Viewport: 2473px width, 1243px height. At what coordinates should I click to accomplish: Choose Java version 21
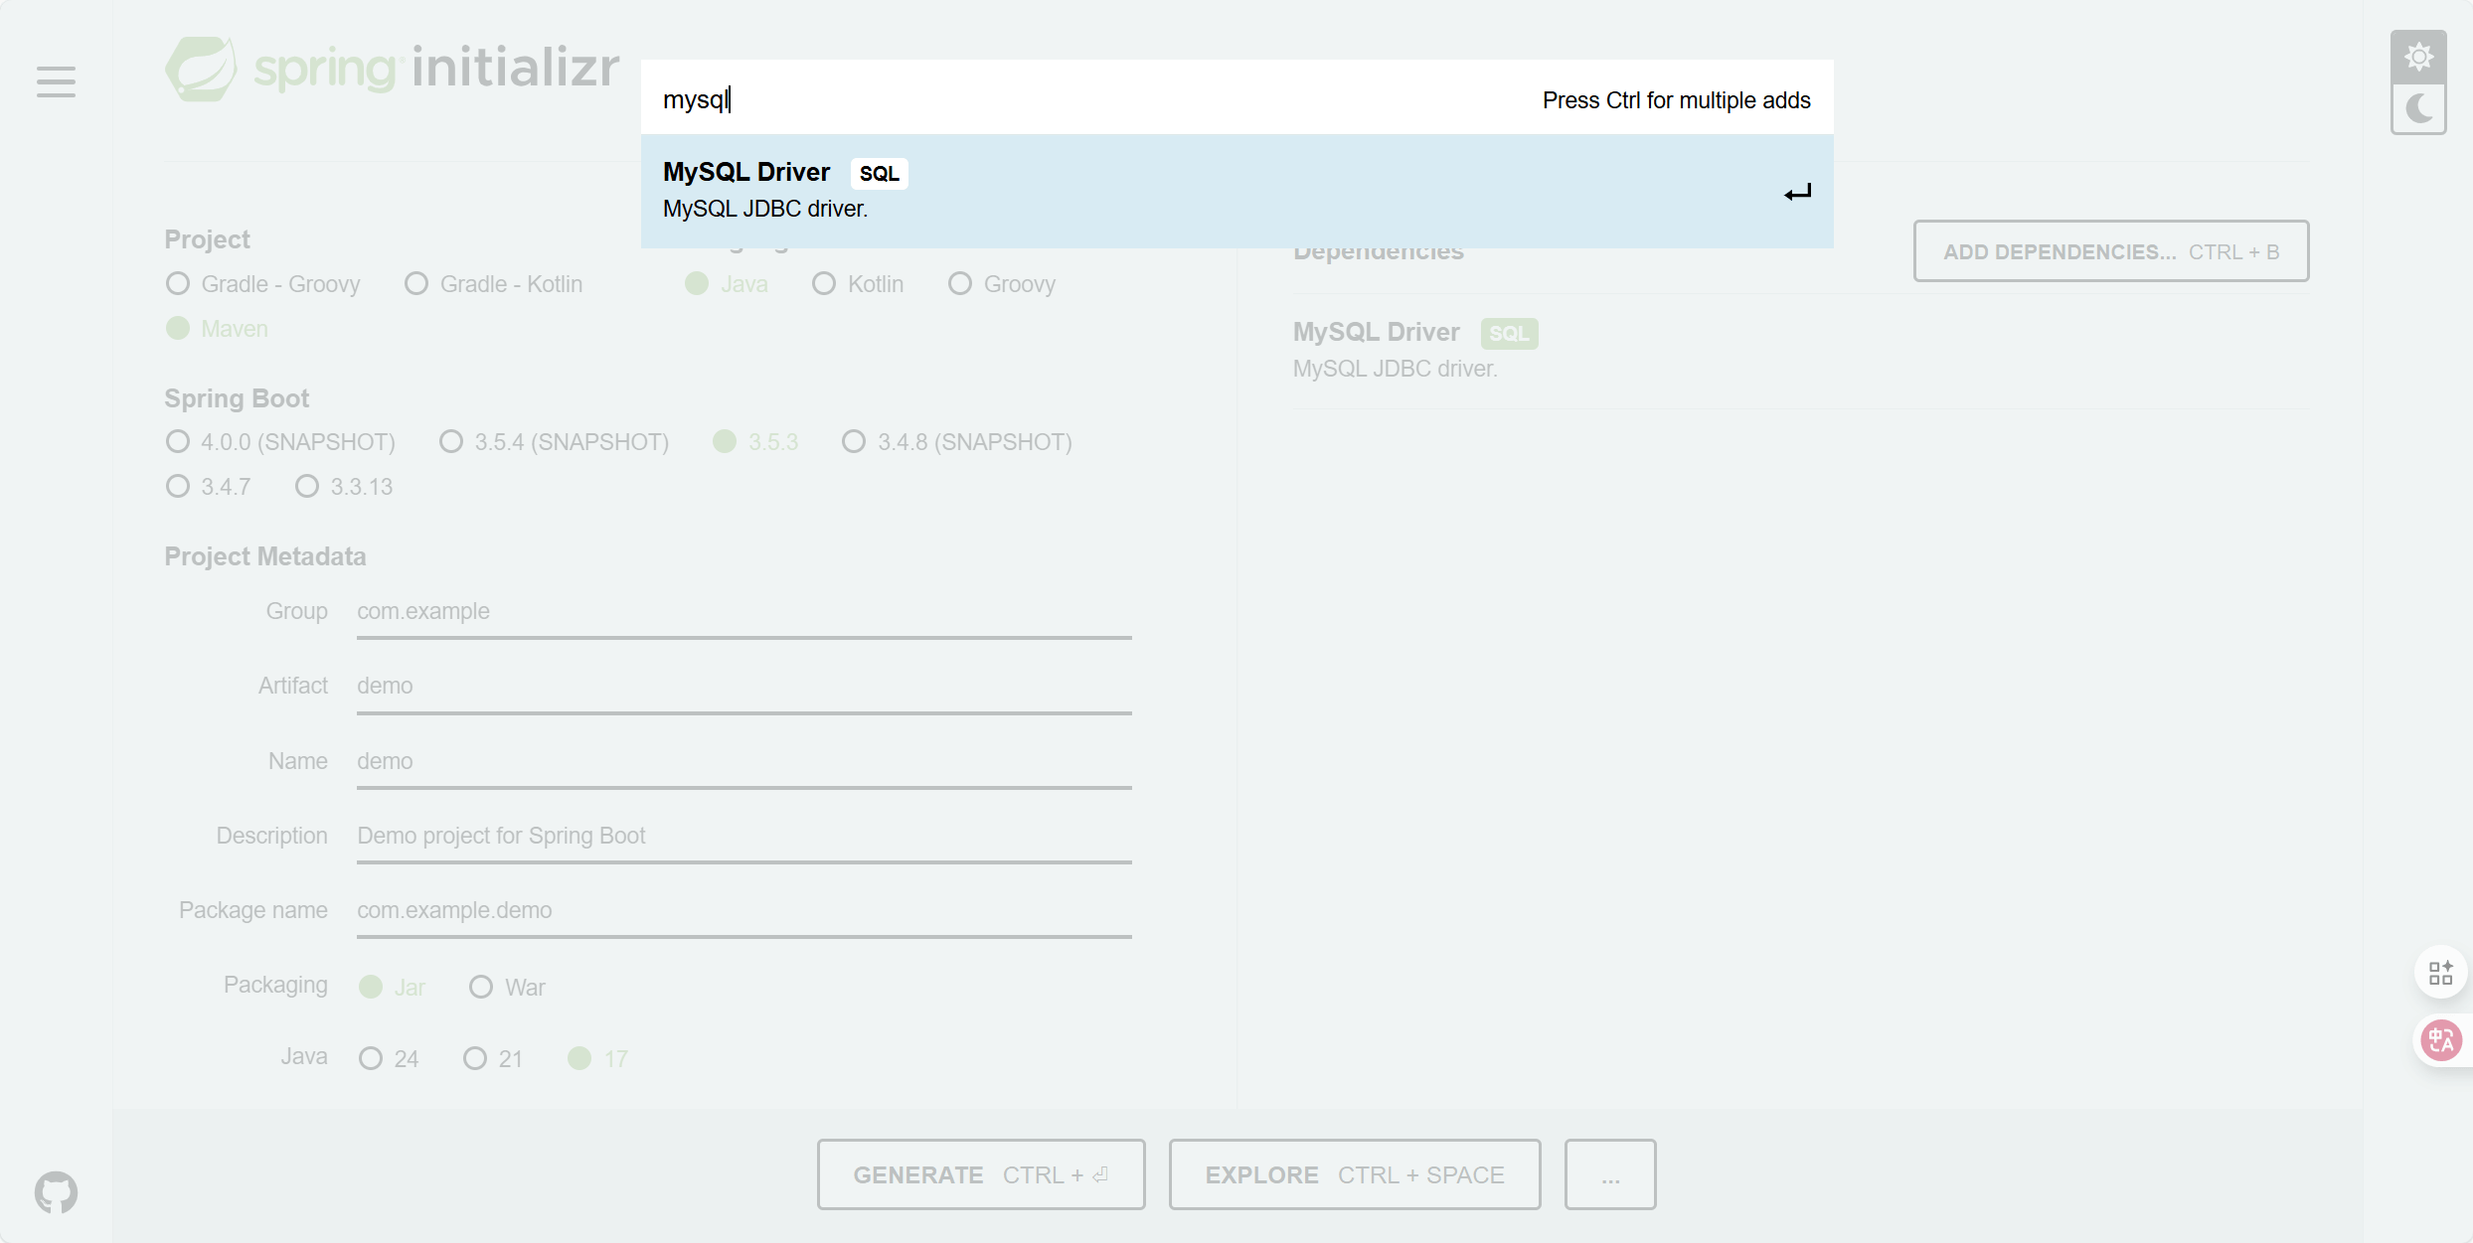point(475,1058)
